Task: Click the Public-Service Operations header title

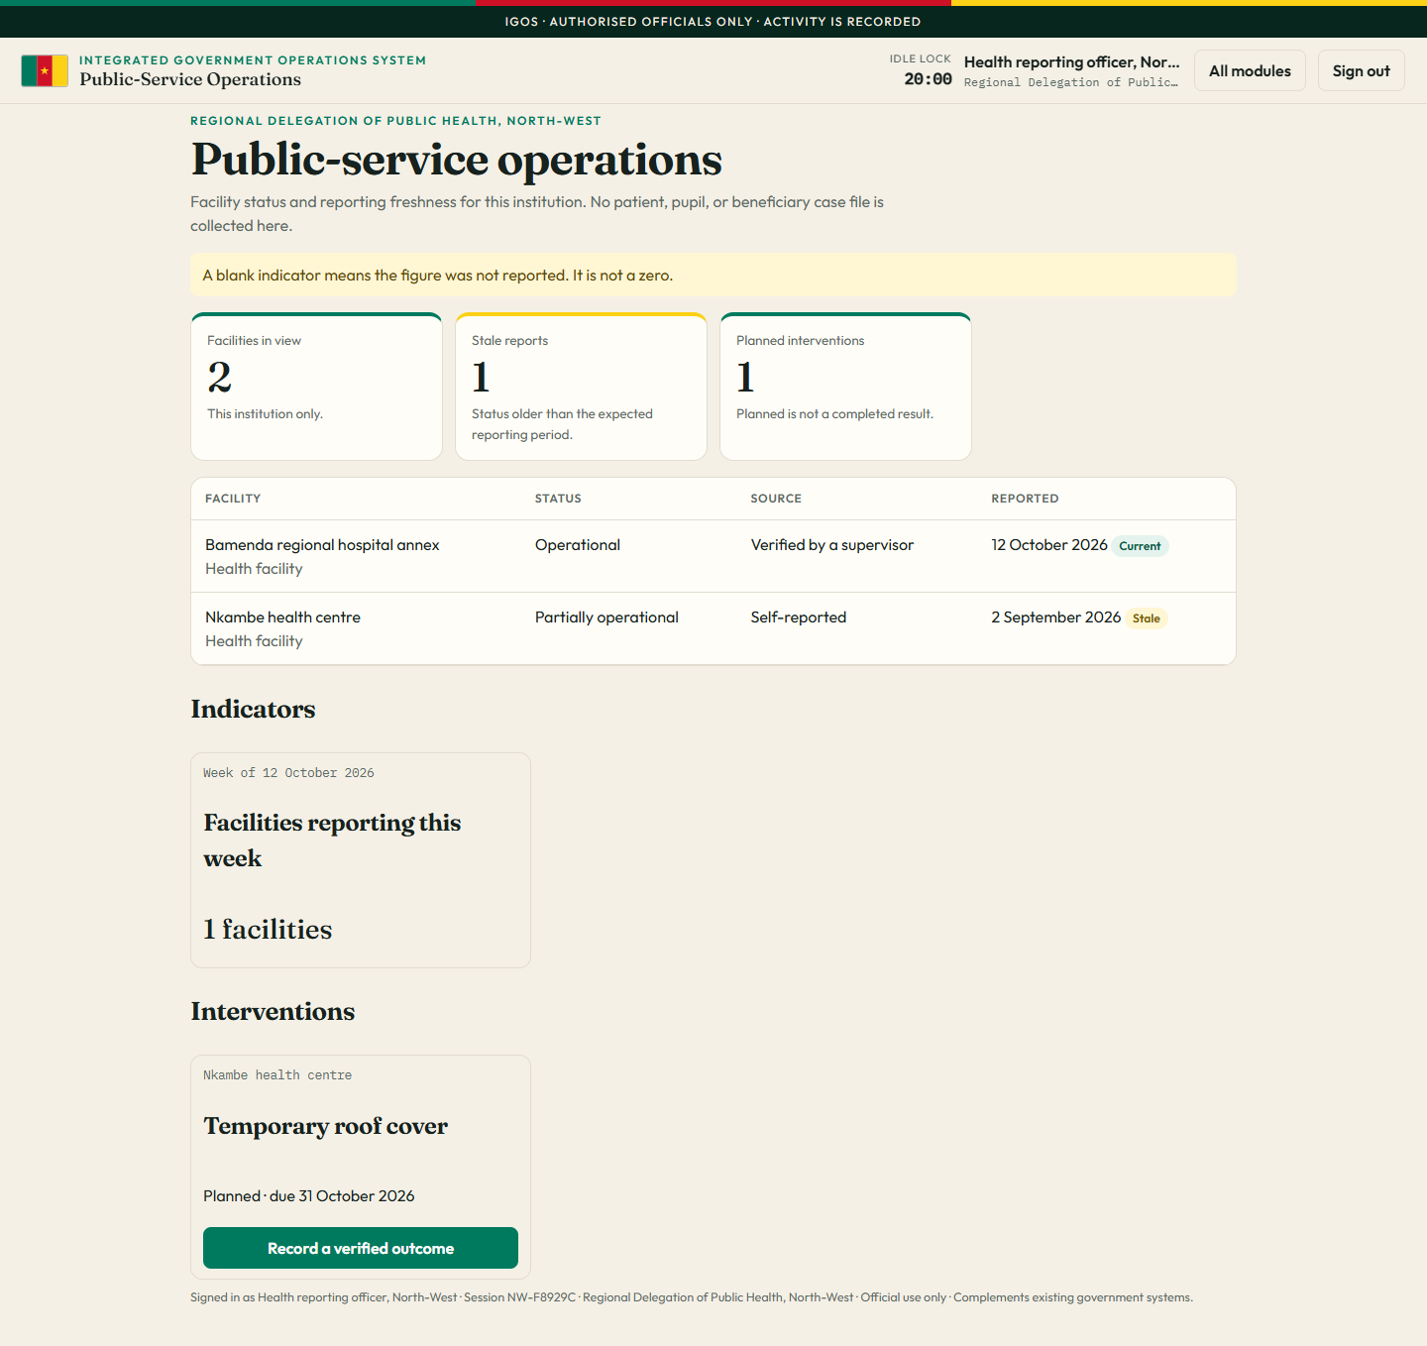Action: click(x=190, y=79)
